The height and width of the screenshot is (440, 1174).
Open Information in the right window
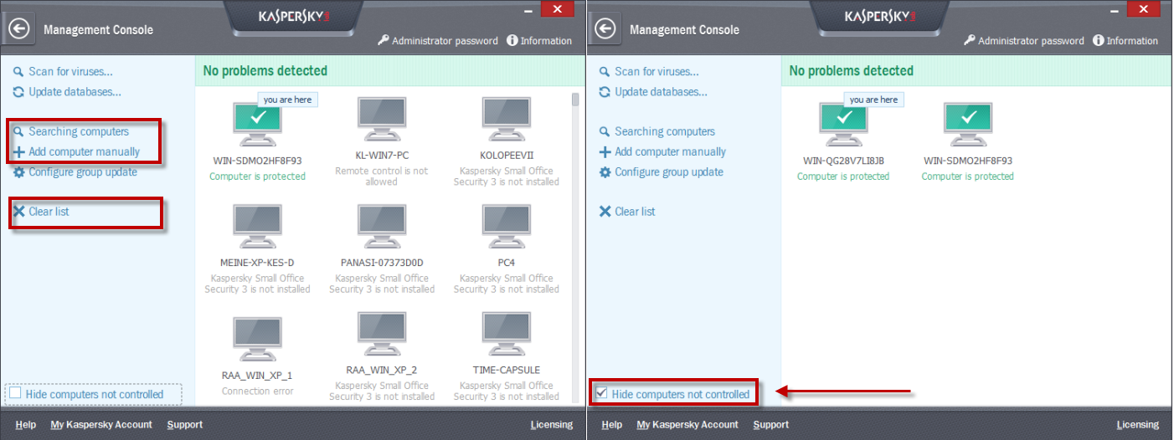coord(1125,40)
